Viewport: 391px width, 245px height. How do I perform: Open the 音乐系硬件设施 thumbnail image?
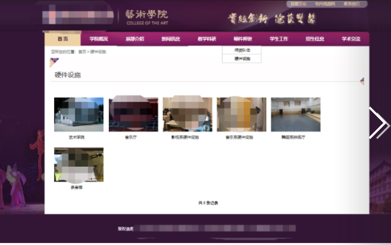pos(241,115)
